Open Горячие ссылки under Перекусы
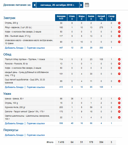This screenshot has height=145, width=128. pyautogui.click(x=36, y=135)
